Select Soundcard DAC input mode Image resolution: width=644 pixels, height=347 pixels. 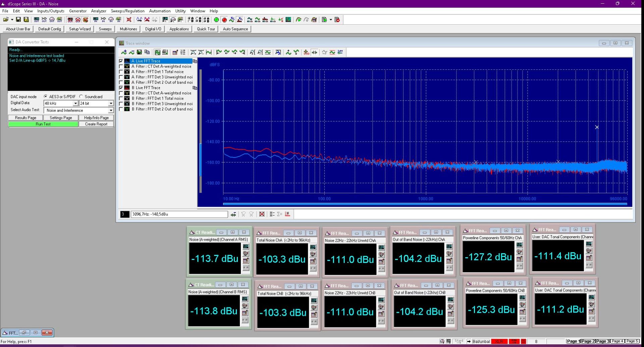[x=81, y=96]
